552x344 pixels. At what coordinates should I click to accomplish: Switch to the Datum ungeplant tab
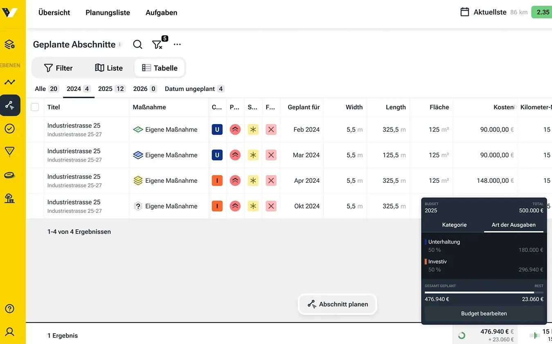click(x=194, y=89)
